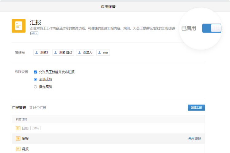Choose the 全部成员 radio option
Screen dimensions: 230x153
tap(35, 79)
